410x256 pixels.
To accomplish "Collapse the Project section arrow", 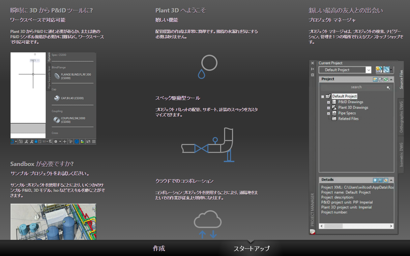I will tap(391, 79).
